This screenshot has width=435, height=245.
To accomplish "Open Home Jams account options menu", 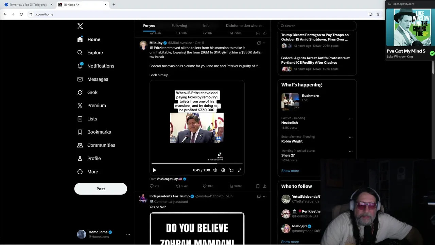I will tap(128, 234).
